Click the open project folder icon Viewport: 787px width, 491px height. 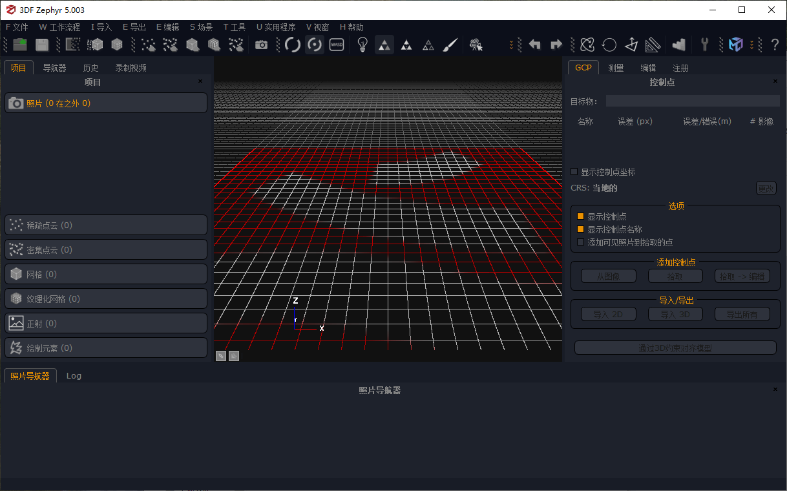(x=21, y=45)
